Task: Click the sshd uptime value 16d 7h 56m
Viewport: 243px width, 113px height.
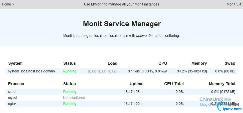Action: coord(133,92)
